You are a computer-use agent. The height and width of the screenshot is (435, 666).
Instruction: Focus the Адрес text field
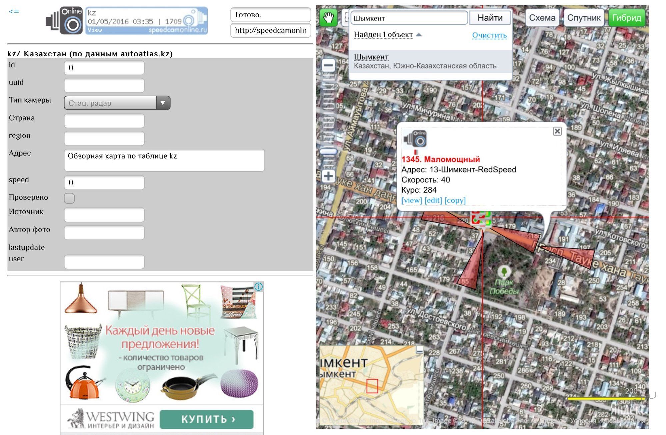(164, 160)
